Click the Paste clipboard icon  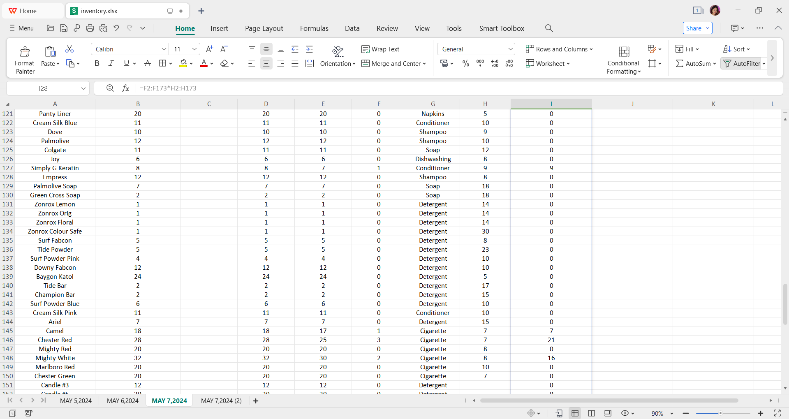point(50,51)
